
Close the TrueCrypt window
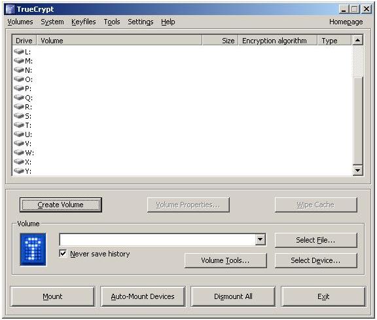[367, 9]
